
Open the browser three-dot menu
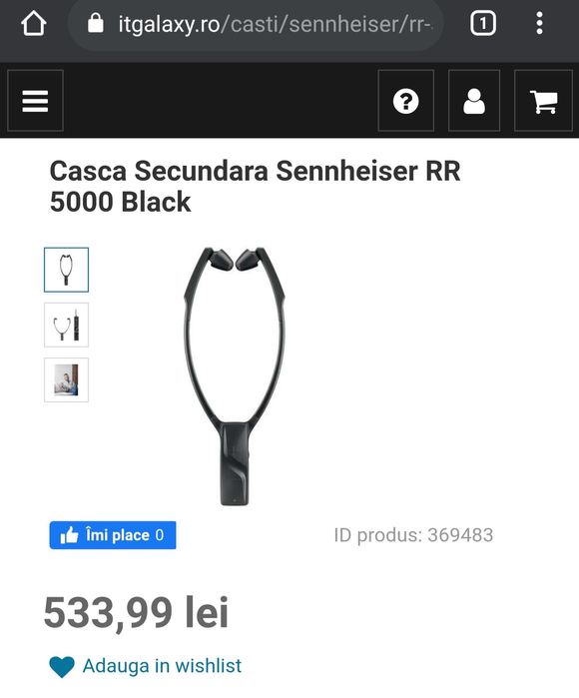point(539,23)
